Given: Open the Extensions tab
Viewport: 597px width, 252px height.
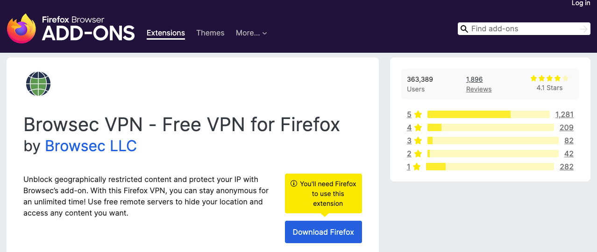Looking at the screenshot, I should (x=166, y=33).
